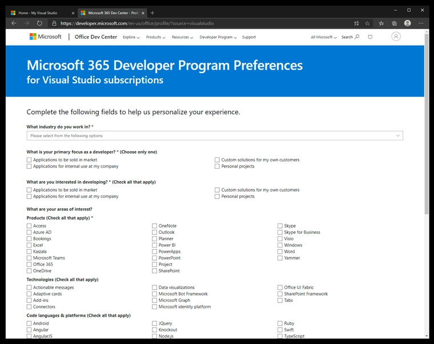
Task: Open browser profile avatar
Action: (x=407, y=23)
